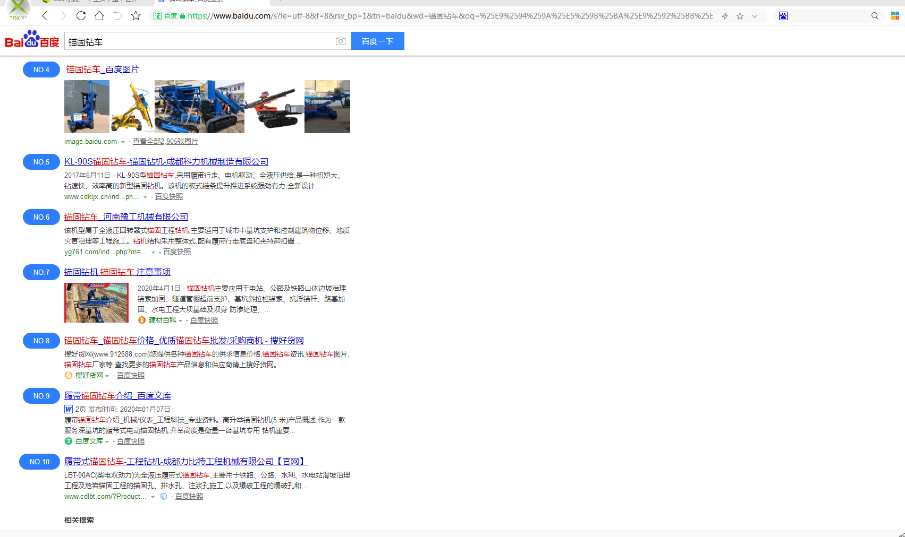Screen dimensions: 905x537
Task: Open 百度快照 for the 搜好货网 result
Action: pos(131,376)
